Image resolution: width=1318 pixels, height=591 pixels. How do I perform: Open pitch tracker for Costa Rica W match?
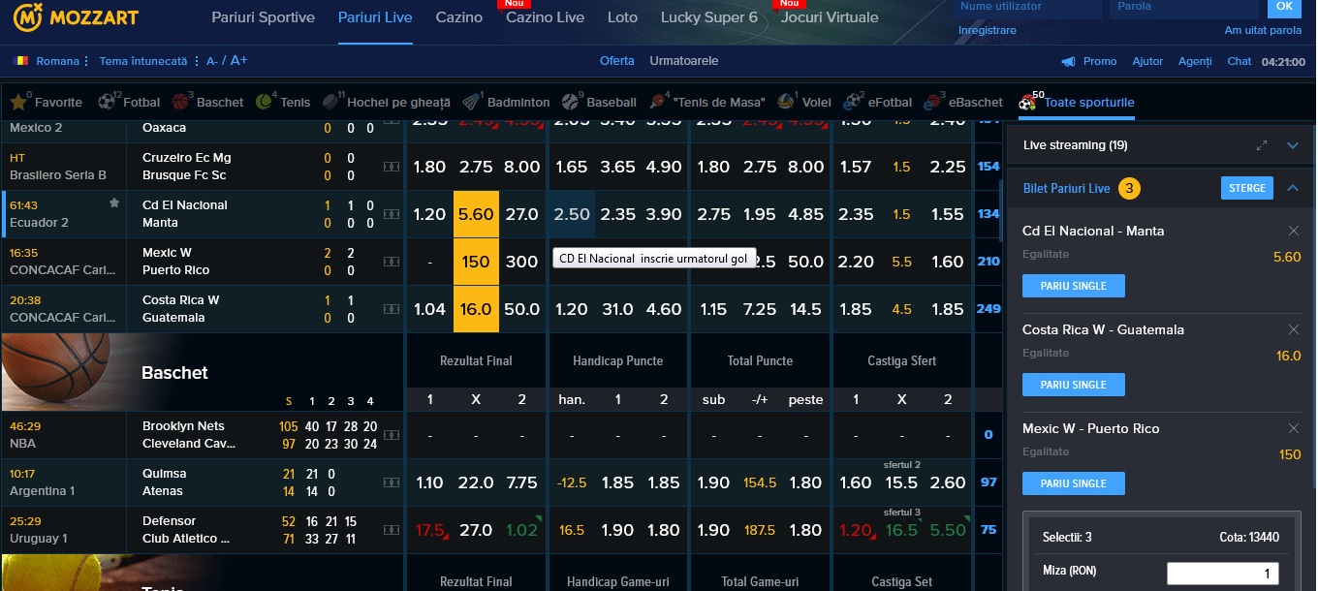(392, 309)
